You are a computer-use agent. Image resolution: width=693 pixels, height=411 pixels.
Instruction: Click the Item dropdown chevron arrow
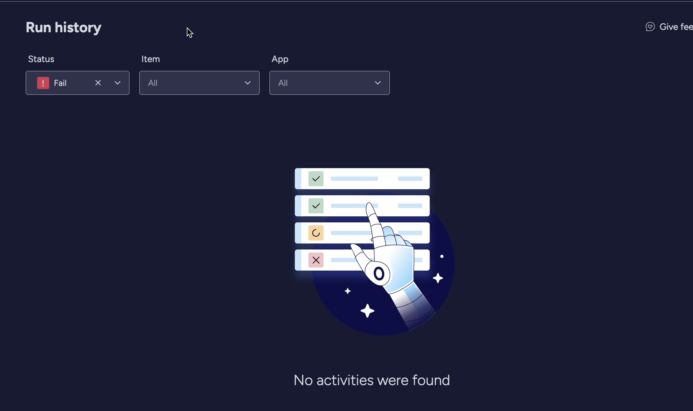point(248,83)
